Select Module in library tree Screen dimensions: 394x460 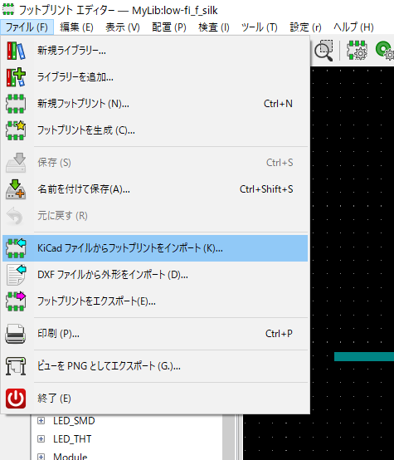click(70, 457)
